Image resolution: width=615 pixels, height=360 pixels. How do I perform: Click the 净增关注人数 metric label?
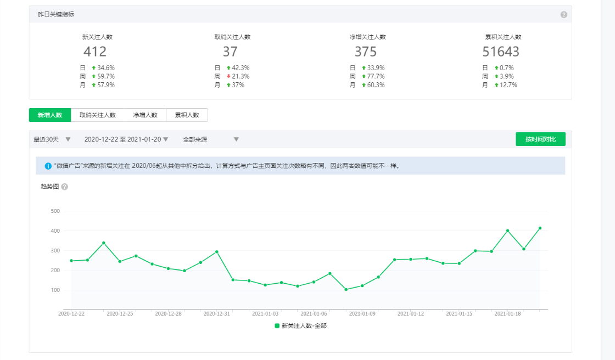pos(368,37)
